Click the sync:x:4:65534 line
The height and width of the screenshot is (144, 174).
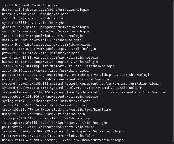[x=33, y=23]
